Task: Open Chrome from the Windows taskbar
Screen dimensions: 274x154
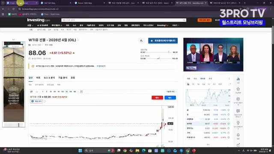Action: point(125,151)
